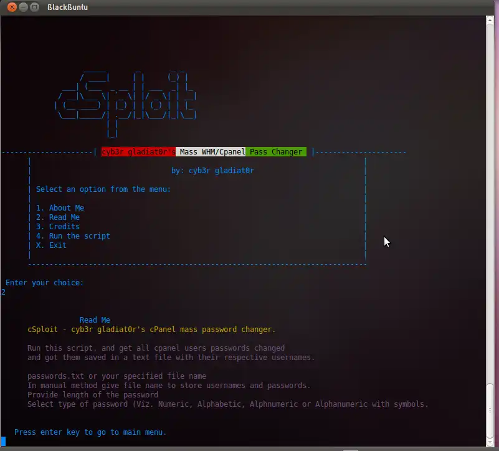499x451 pixels.
Task: Click the scrollbar down arrow
Action: coord(490,443)
